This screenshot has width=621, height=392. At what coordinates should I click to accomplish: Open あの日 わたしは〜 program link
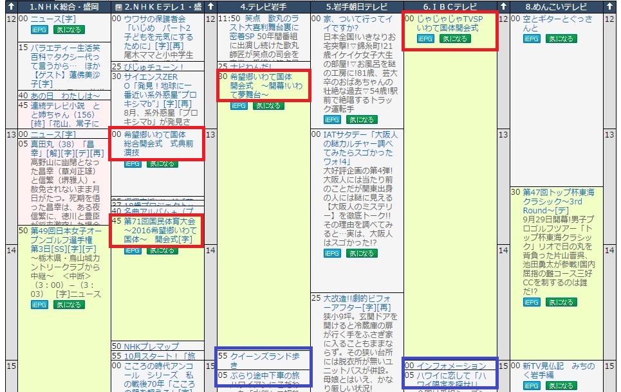[65, 96]
